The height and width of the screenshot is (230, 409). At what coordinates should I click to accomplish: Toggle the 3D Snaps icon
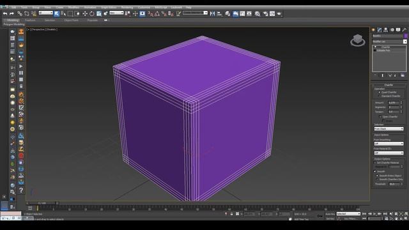pos(150,13)
